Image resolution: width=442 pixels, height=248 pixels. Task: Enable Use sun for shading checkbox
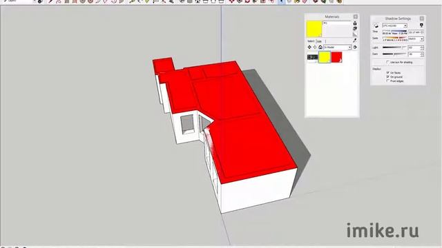click(387, 62)
